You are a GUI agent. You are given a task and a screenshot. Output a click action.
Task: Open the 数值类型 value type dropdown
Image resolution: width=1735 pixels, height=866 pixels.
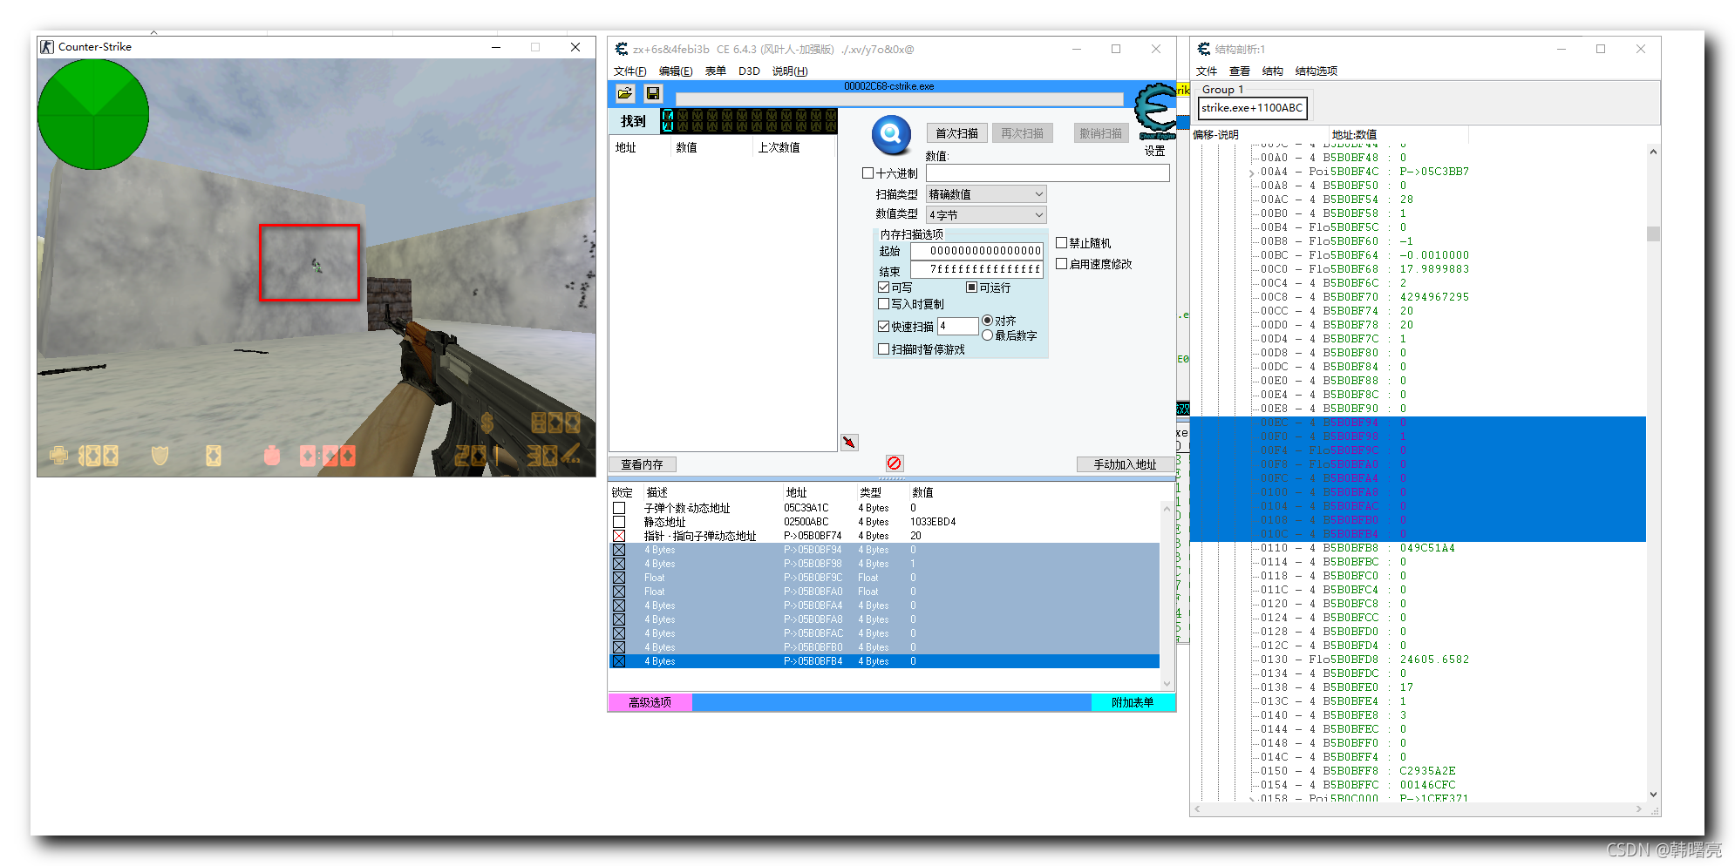pos(986,215)
